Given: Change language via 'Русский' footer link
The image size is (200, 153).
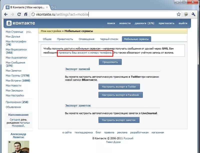Looking at the screenshot, I should [128, 138].
